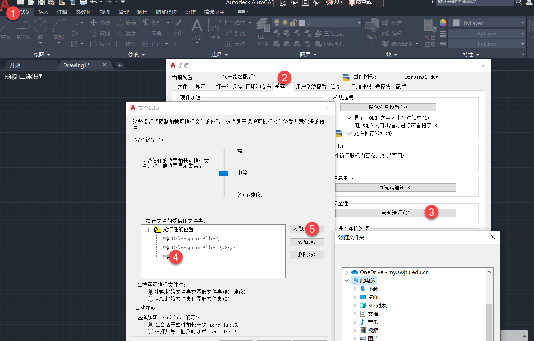Click the 编辑属性 edit attributes icon
The height and width of the screenshot is (341, 534).
pyautogui.click(x=397, y=44)
